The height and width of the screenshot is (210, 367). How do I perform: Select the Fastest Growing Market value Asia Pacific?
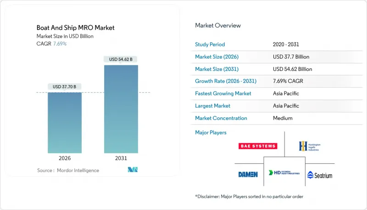[286, 93]
